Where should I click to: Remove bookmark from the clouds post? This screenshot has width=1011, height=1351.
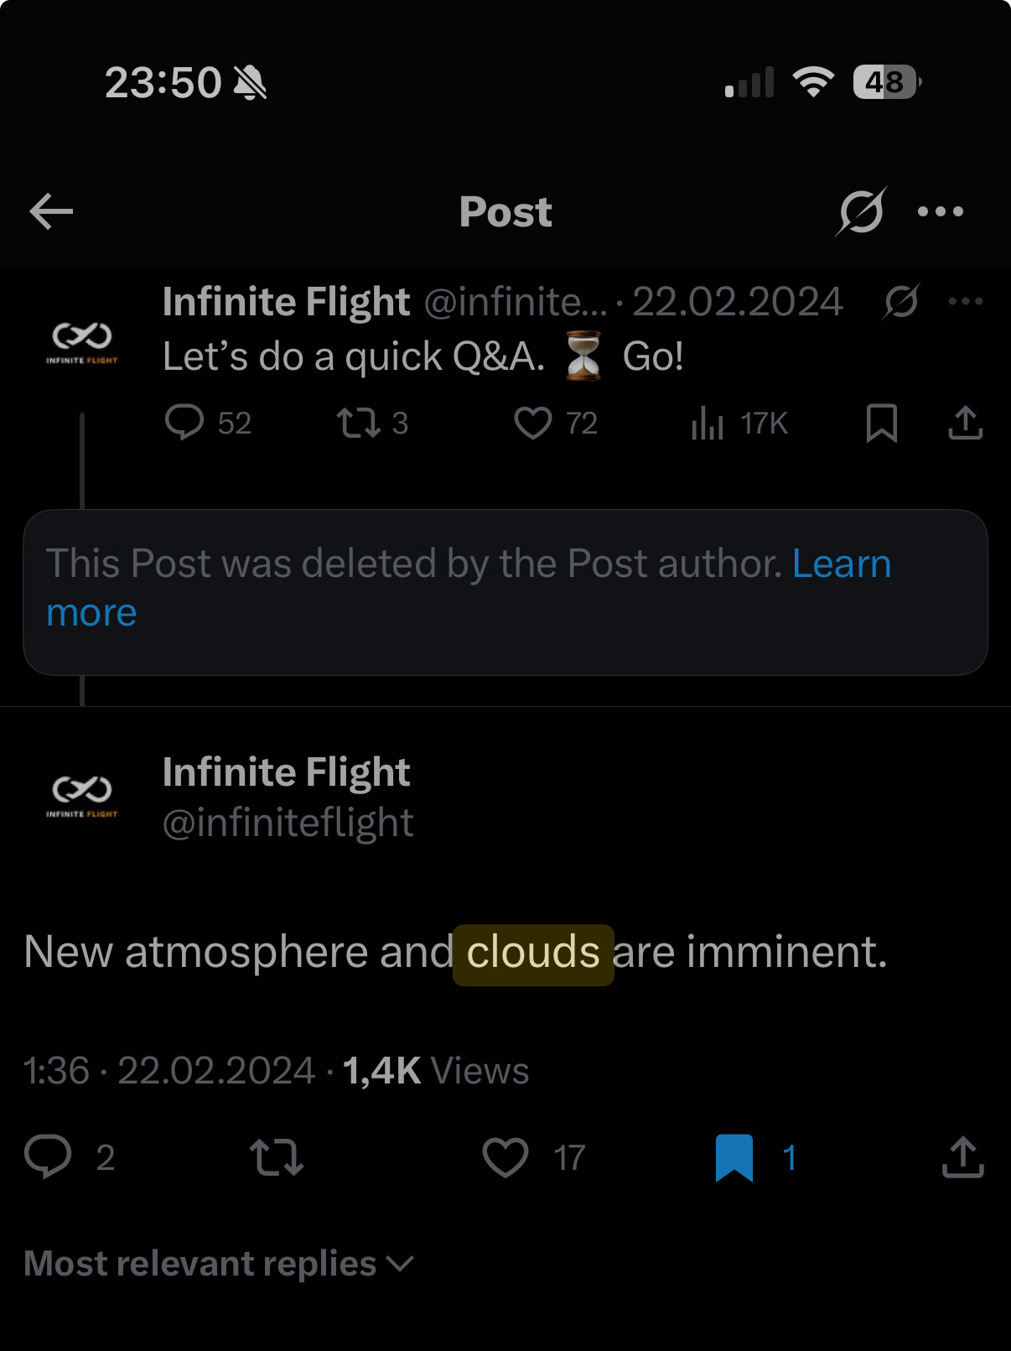point(734,1157)
